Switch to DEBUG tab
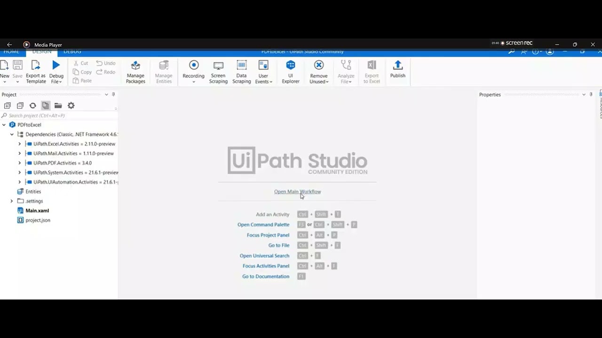 (72, 52)
